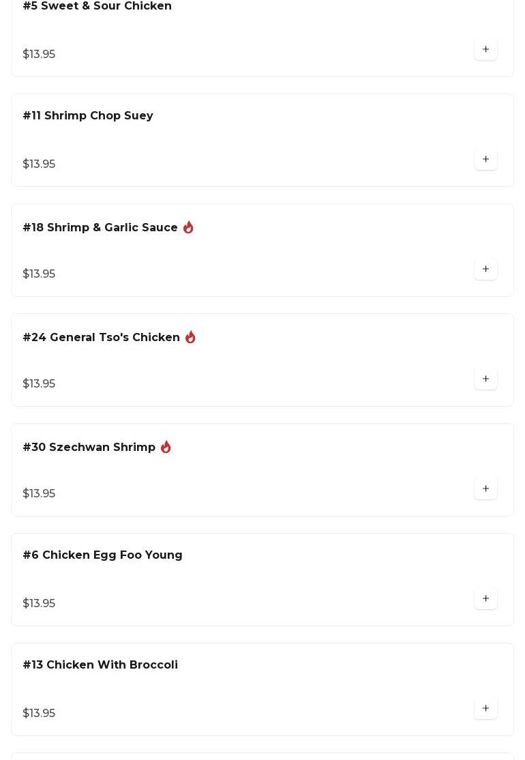Click the $13.95 price of Shrimp Chop Suey
The height and width of the screenshot is (760, 525).
[39, 164]
